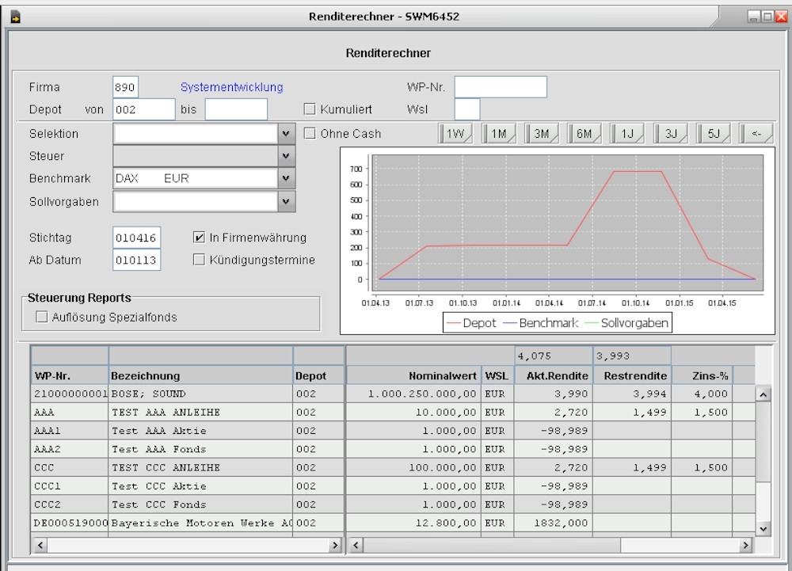Select the 1J time range button
The image size is (792, 571).
click(627, 134)
